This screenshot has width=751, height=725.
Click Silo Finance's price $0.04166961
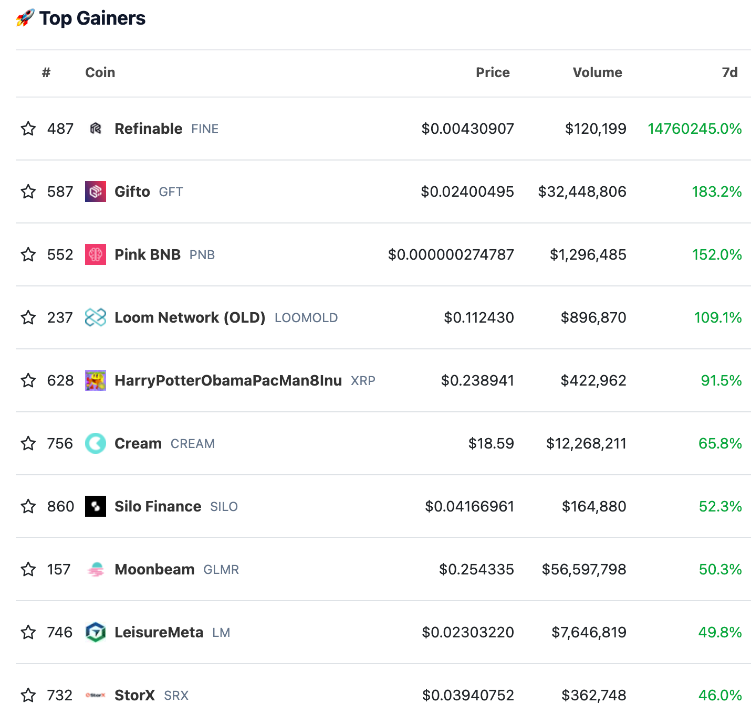pyautogui.click(x=470, y=506)
